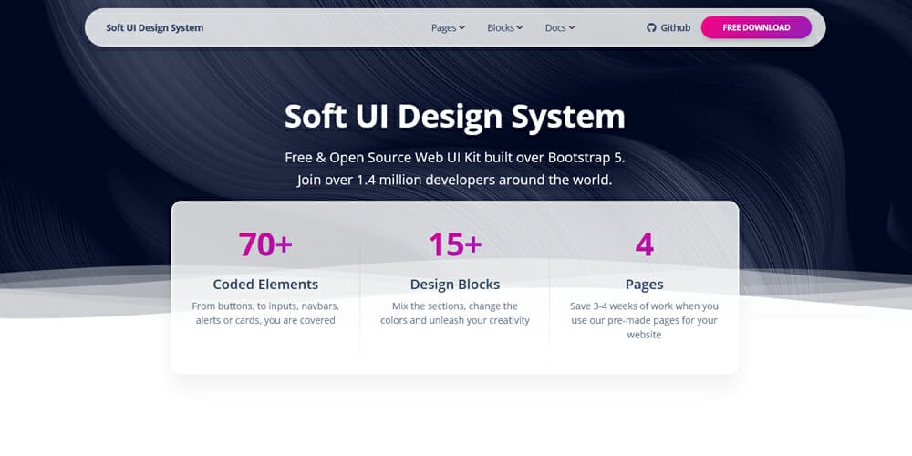This screenshot has height=456, width=912.
Task: Open the Github link text
Action: [675, 27]
